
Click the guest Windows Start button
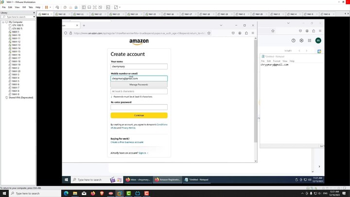[x=66, y=179]
